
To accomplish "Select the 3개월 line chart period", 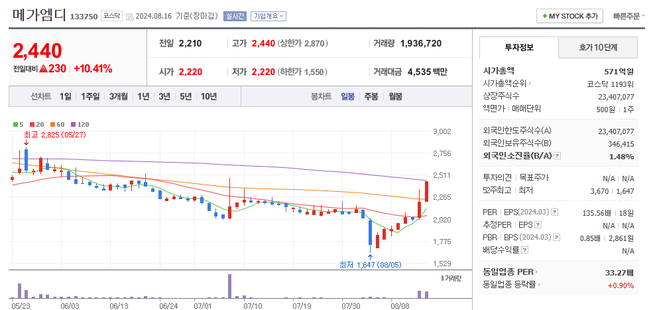I will pos(118,97).
